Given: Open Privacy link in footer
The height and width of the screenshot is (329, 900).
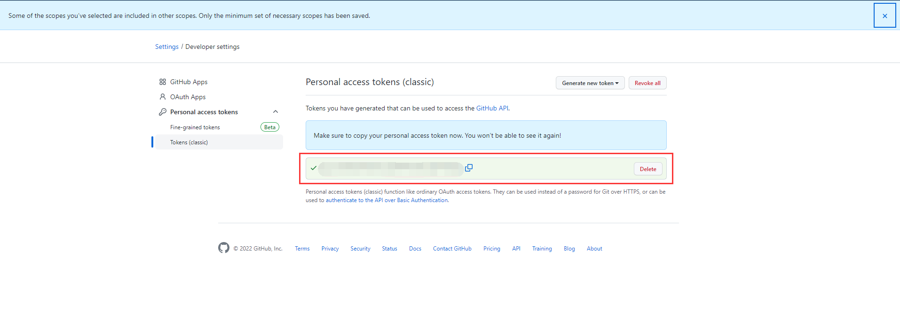Looking at the screenshot, I should (x=330, y=249).
